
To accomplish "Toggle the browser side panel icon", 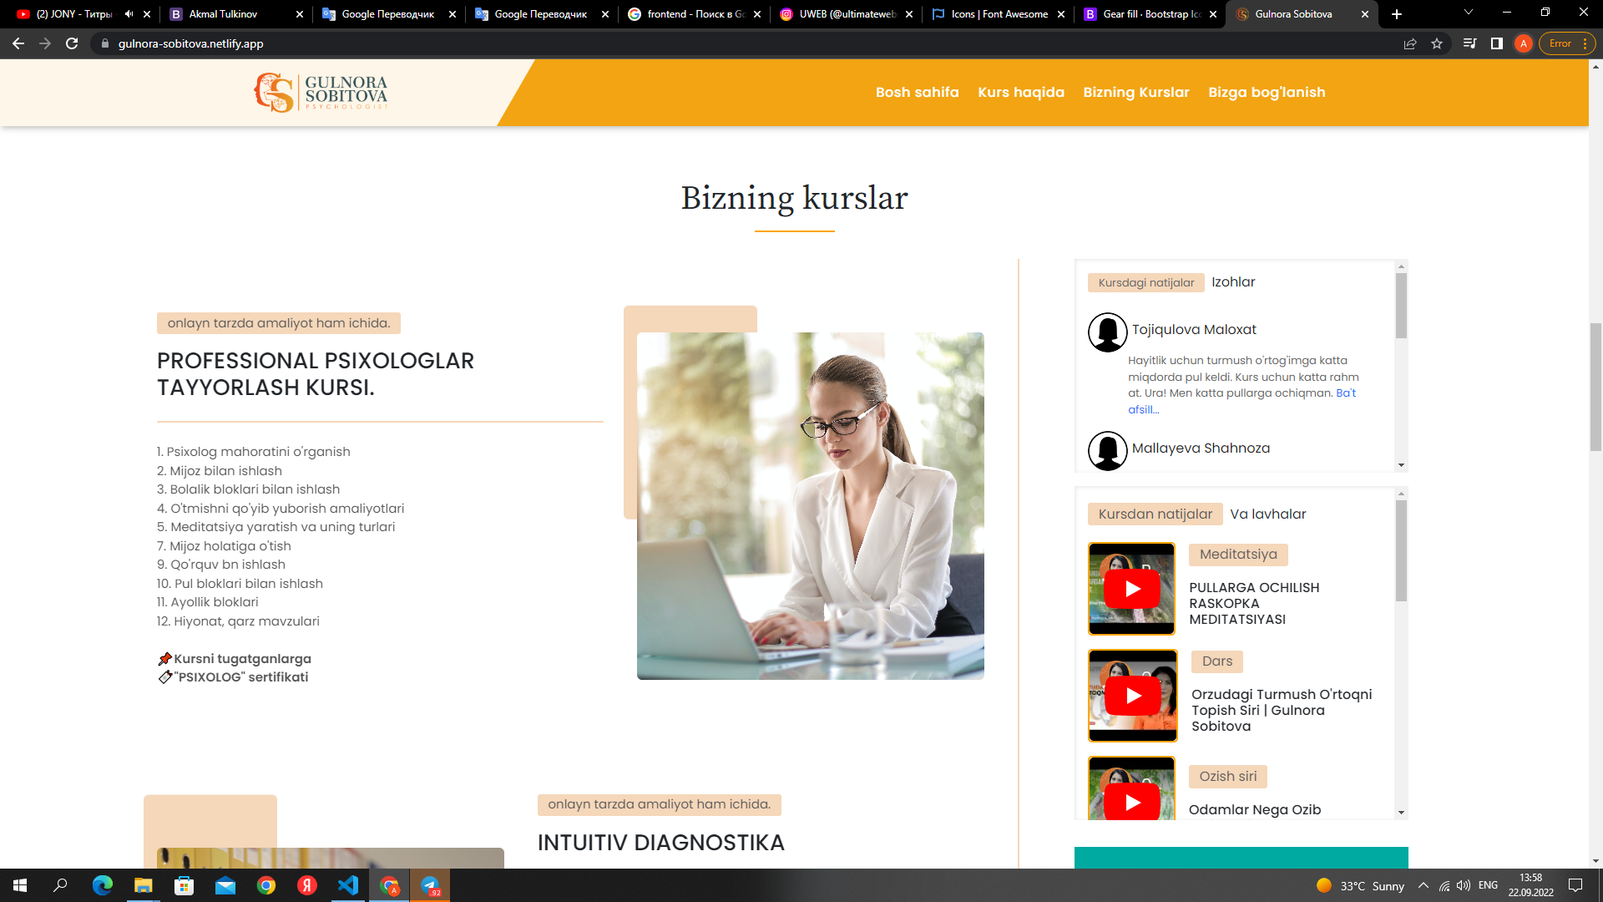I will 1497,43.
